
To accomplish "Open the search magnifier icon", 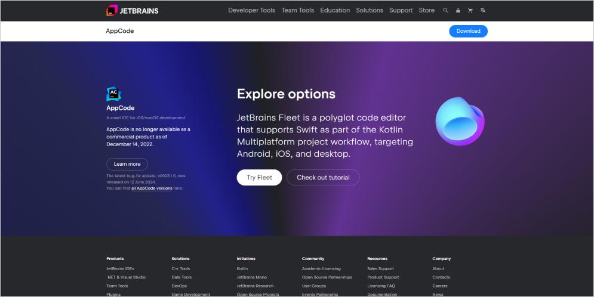I will (x=445, y=10).
